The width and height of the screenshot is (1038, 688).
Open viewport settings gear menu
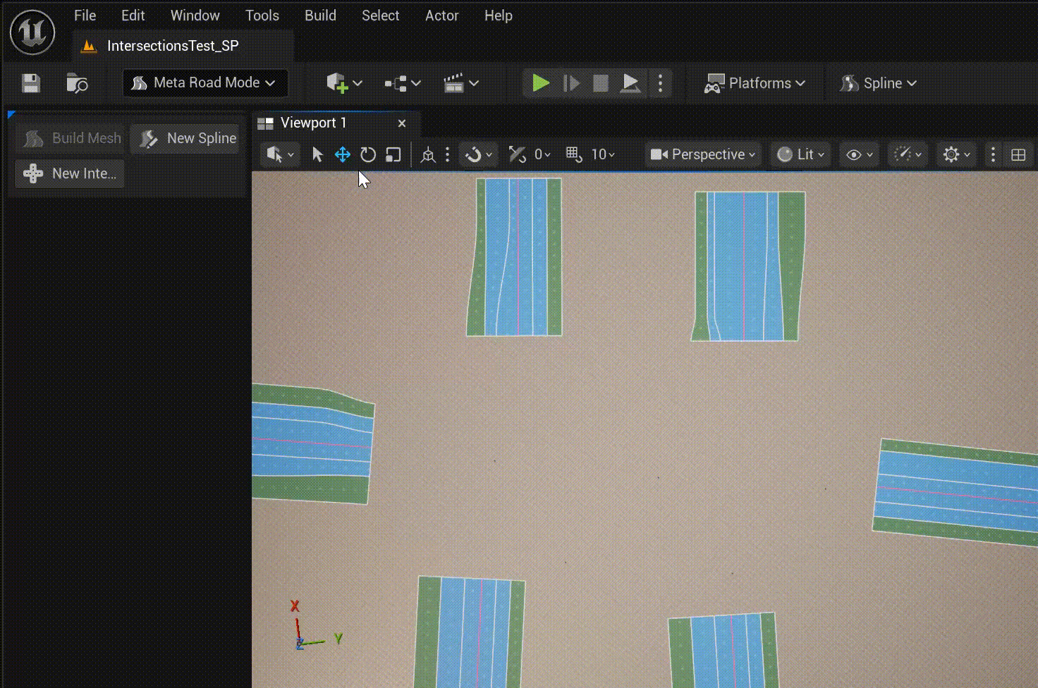pyautogui.click(x=957, y=154)
